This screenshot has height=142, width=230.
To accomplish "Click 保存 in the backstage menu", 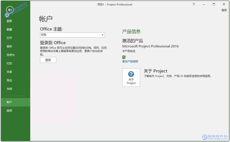I will 9,46.
